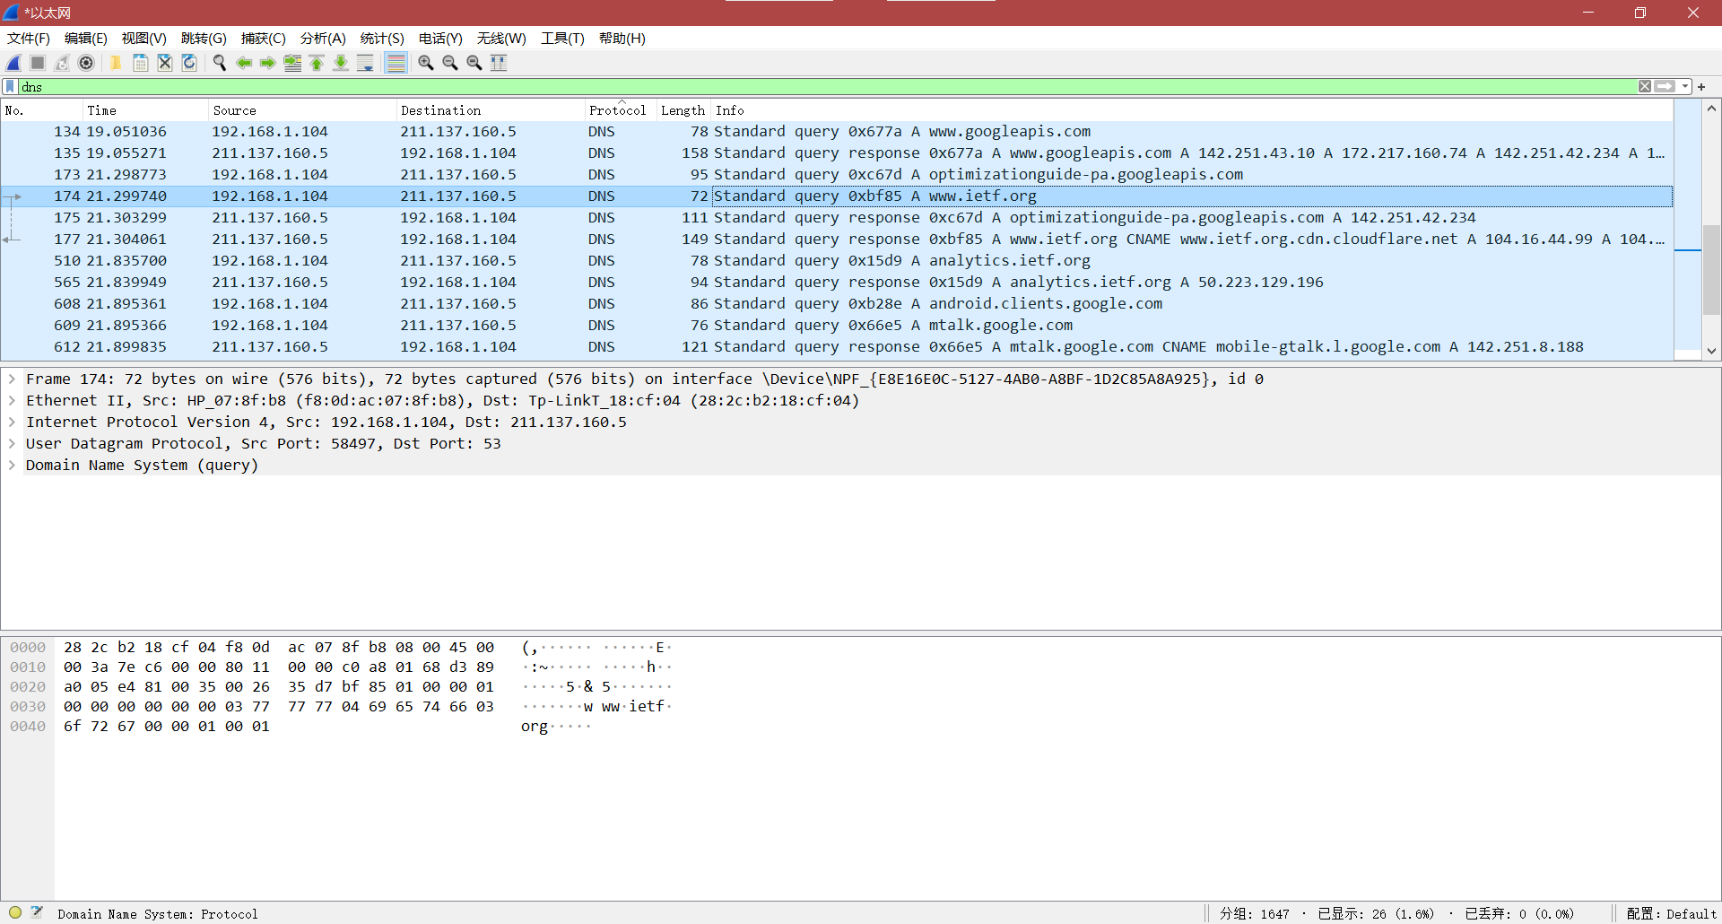
Task: Add a display filter button with plus
Action: (x=1701, y=87)
